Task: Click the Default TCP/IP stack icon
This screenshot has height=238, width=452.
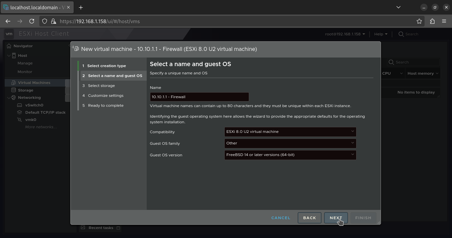Action: [19, 112]
